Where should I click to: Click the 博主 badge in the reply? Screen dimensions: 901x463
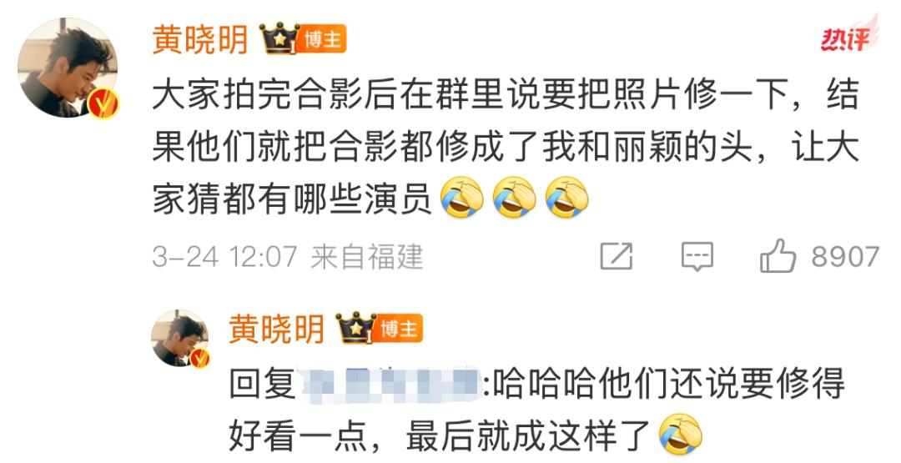coord(400,329)
